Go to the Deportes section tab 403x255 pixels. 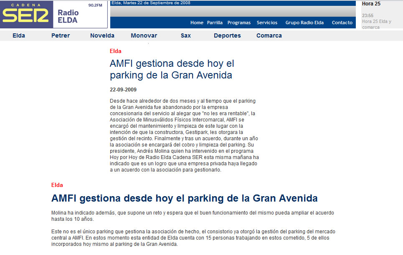pyautogui.click(x=227, y=36)
